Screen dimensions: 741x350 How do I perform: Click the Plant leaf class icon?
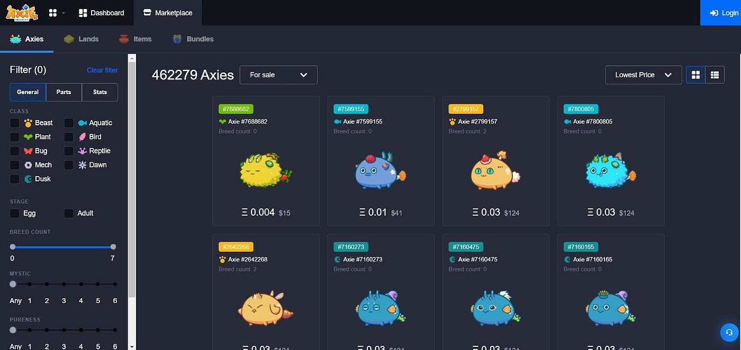point(29,137)
